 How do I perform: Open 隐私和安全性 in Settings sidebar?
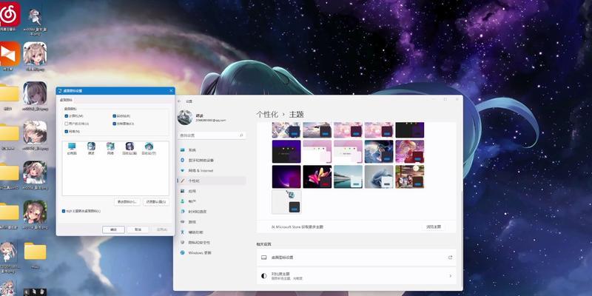coord(212,243)
